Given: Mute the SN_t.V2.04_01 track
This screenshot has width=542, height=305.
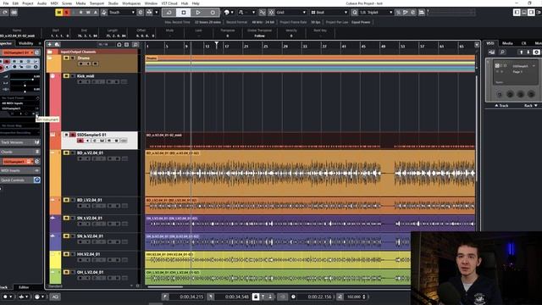Looking at the screenshot, I should [x=66, y=219].
